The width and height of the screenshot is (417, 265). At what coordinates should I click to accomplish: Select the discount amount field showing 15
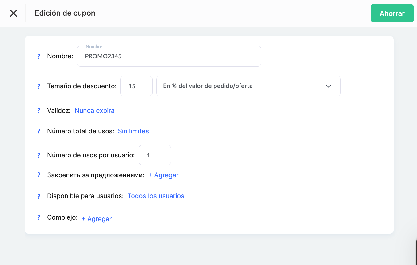[136, 86]
